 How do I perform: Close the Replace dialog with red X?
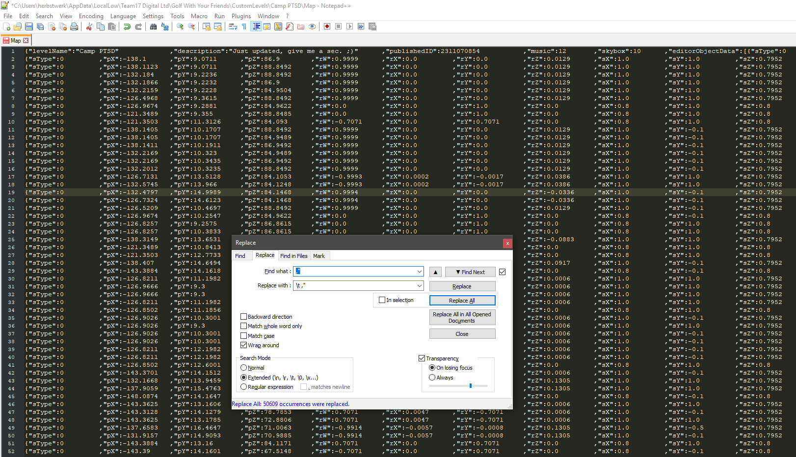click(507, 243)
